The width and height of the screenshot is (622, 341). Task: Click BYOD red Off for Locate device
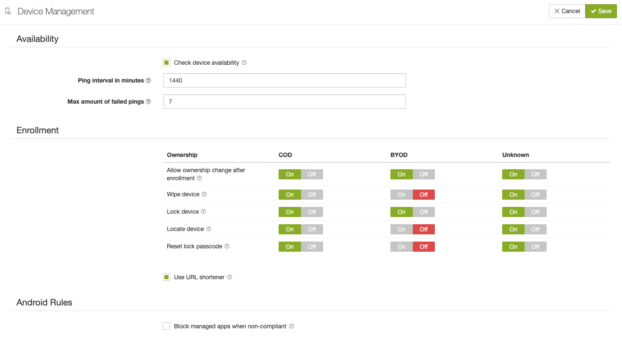[x=424, y=229]
